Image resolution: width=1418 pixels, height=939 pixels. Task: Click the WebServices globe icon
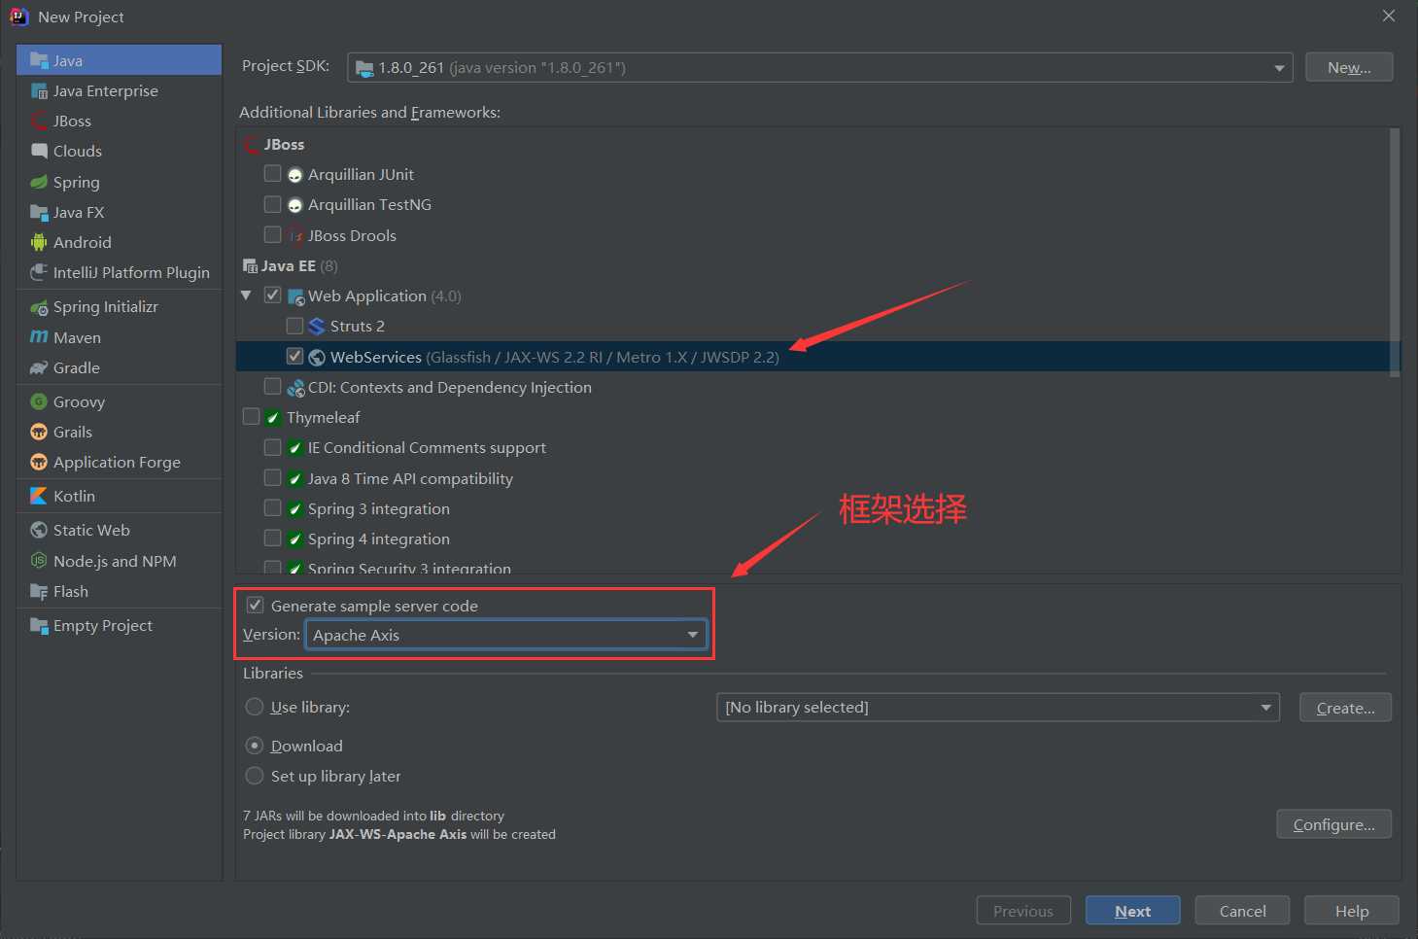click(317, 357)
